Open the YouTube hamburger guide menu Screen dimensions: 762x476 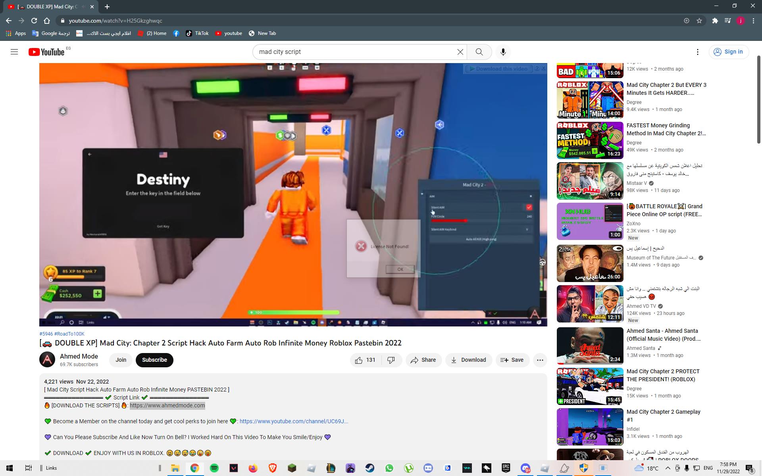click(14, 52)
